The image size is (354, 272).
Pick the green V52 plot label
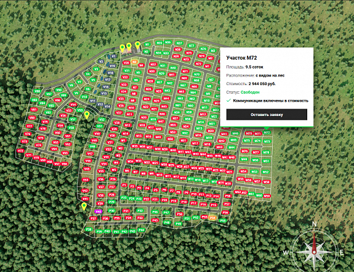pyautogui.click(x=102, y=120)
